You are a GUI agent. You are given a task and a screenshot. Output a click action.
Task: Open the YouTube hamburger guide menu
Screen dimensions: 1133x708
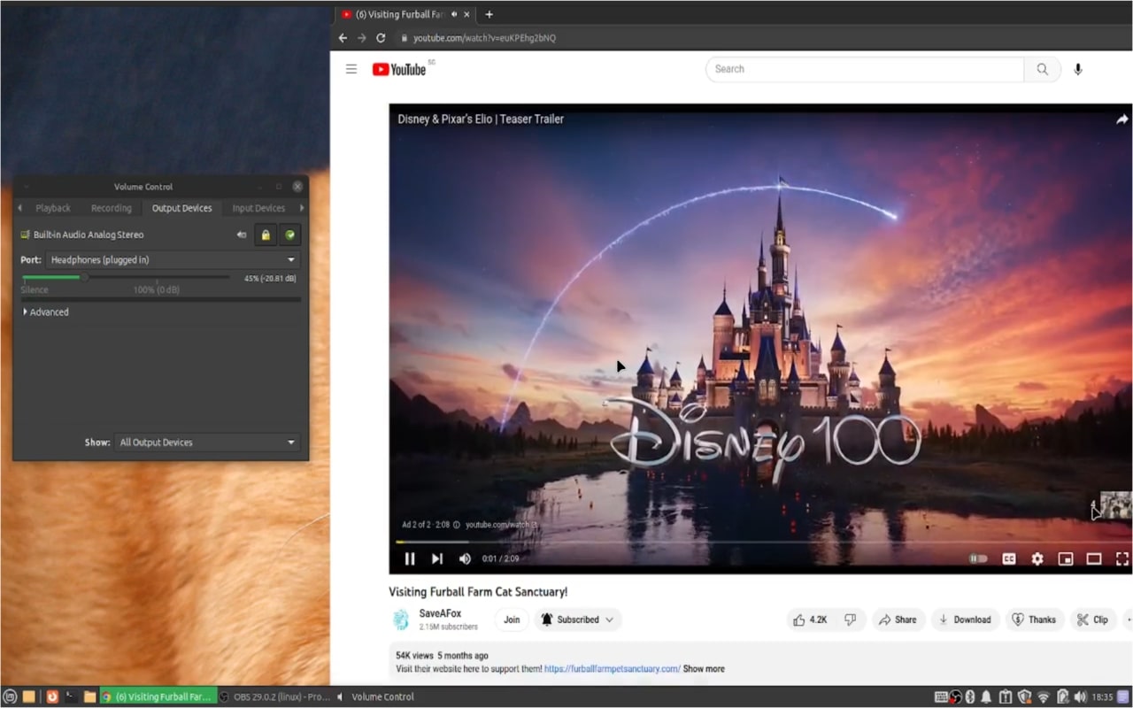pos(351,69)
